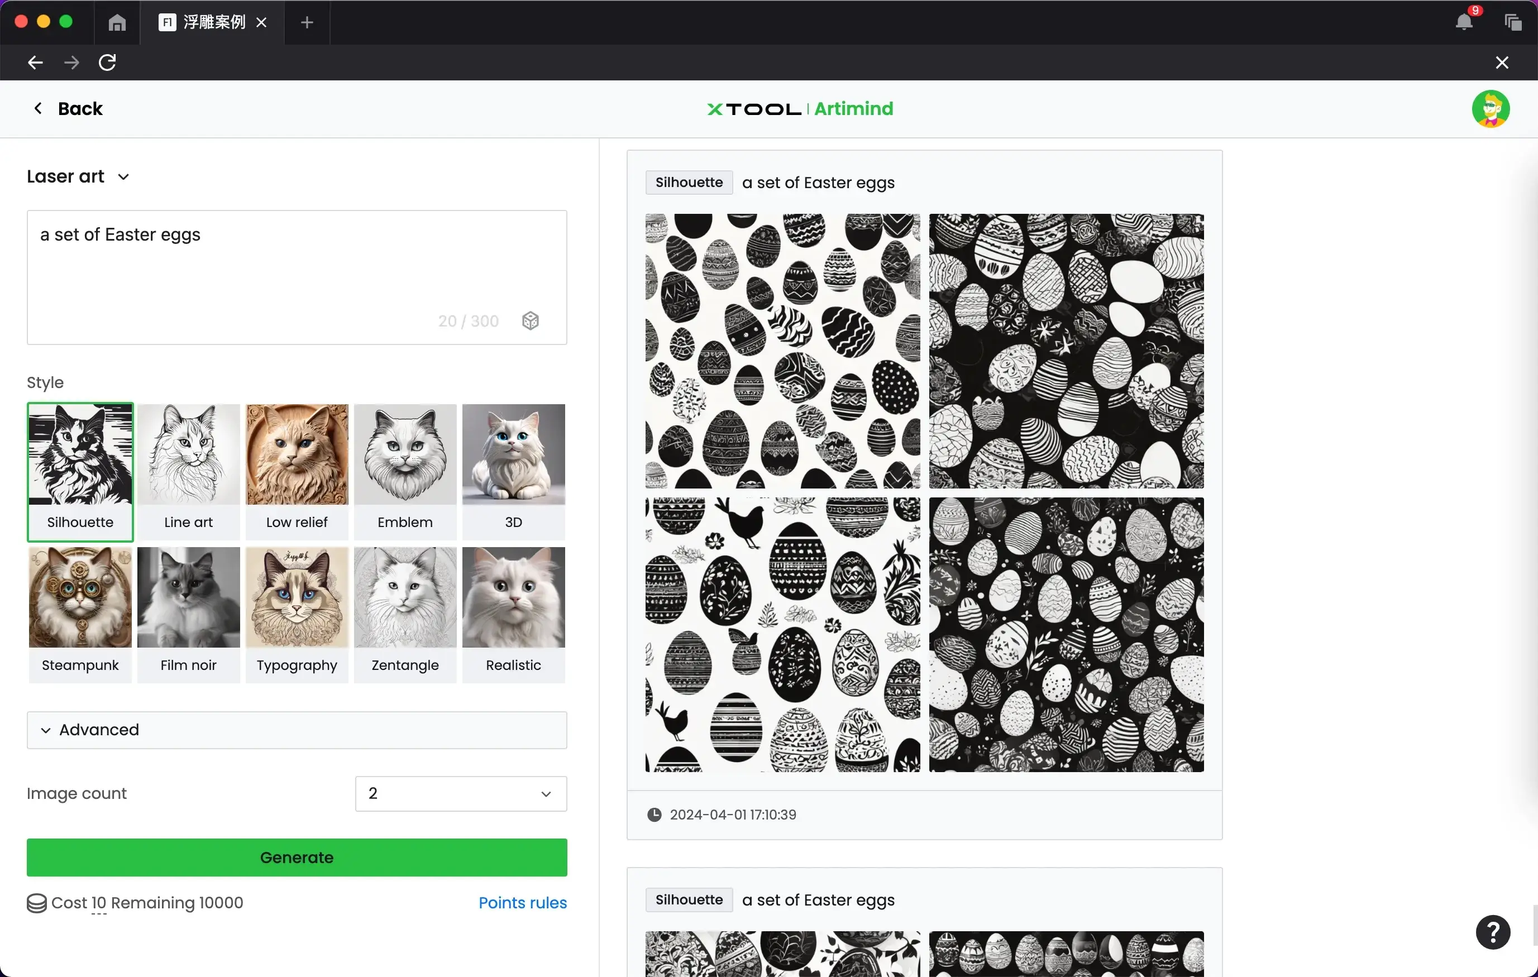
Task: Open the Image count dropdown
Action: point(461,794)
